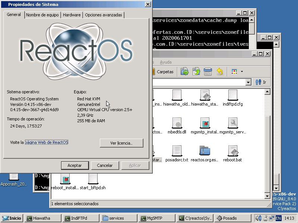This screenshot has width=298, height=223.
Task: Maximize the services explorer window
Action: (260, 54)
